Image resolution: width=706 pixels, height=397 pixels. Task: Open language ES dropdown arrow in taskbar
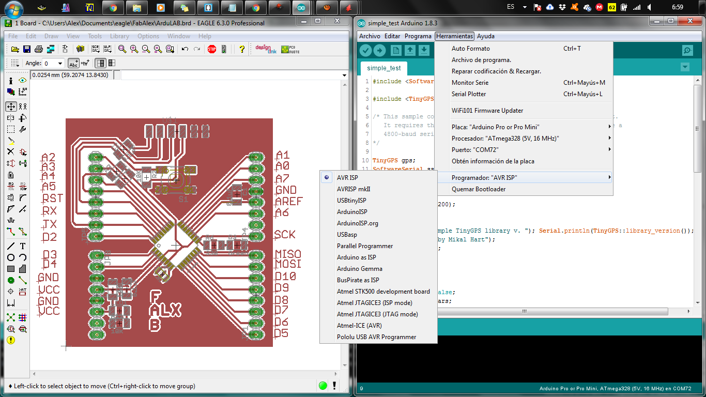[x=525, y=7]
